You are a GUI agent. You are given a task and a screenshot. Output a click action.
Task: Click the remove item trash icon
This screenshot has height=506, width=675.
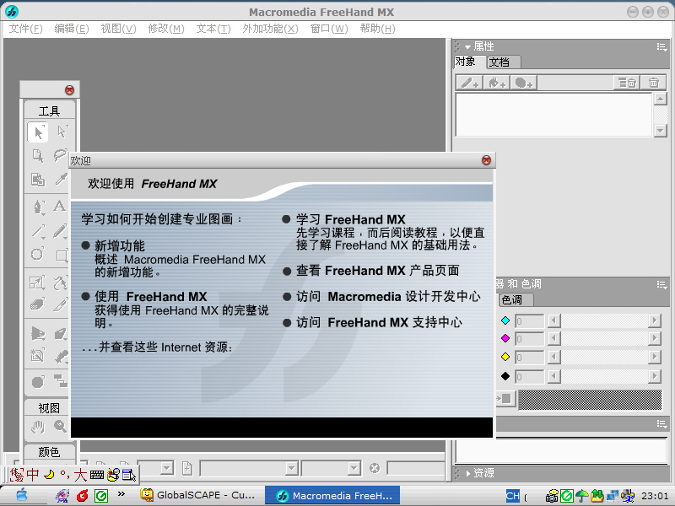653,83
